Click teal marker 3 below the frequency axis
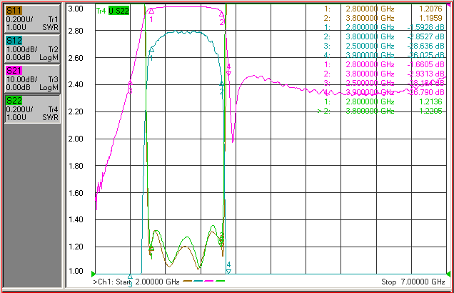Screen dimensions: 454x293 tap(130, 277)
